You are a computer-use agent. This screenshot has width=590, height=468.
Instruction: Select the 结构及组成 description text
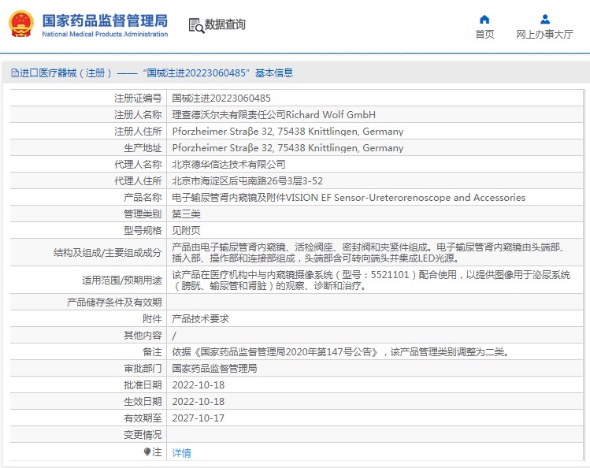click(x=369, y=252)
